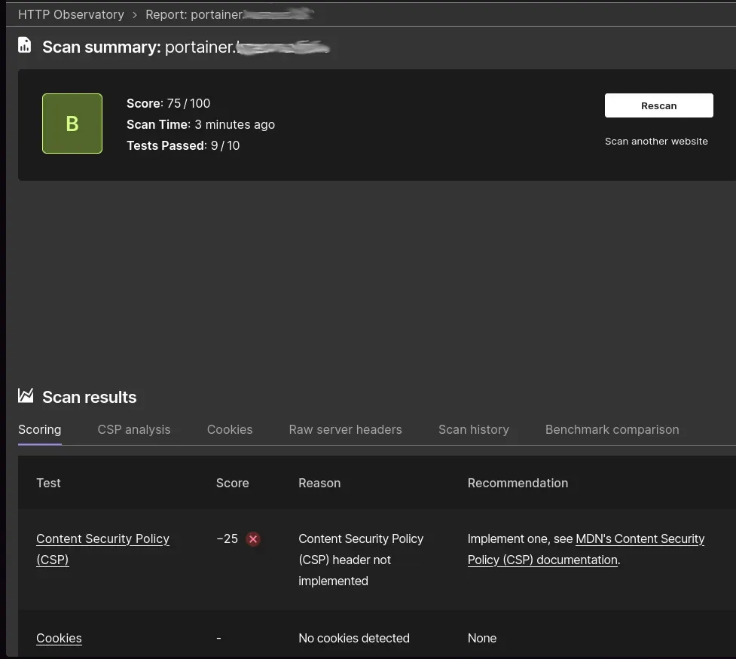
Task: Show the Raw server headers tab
Action: click(x=345, y=429)
